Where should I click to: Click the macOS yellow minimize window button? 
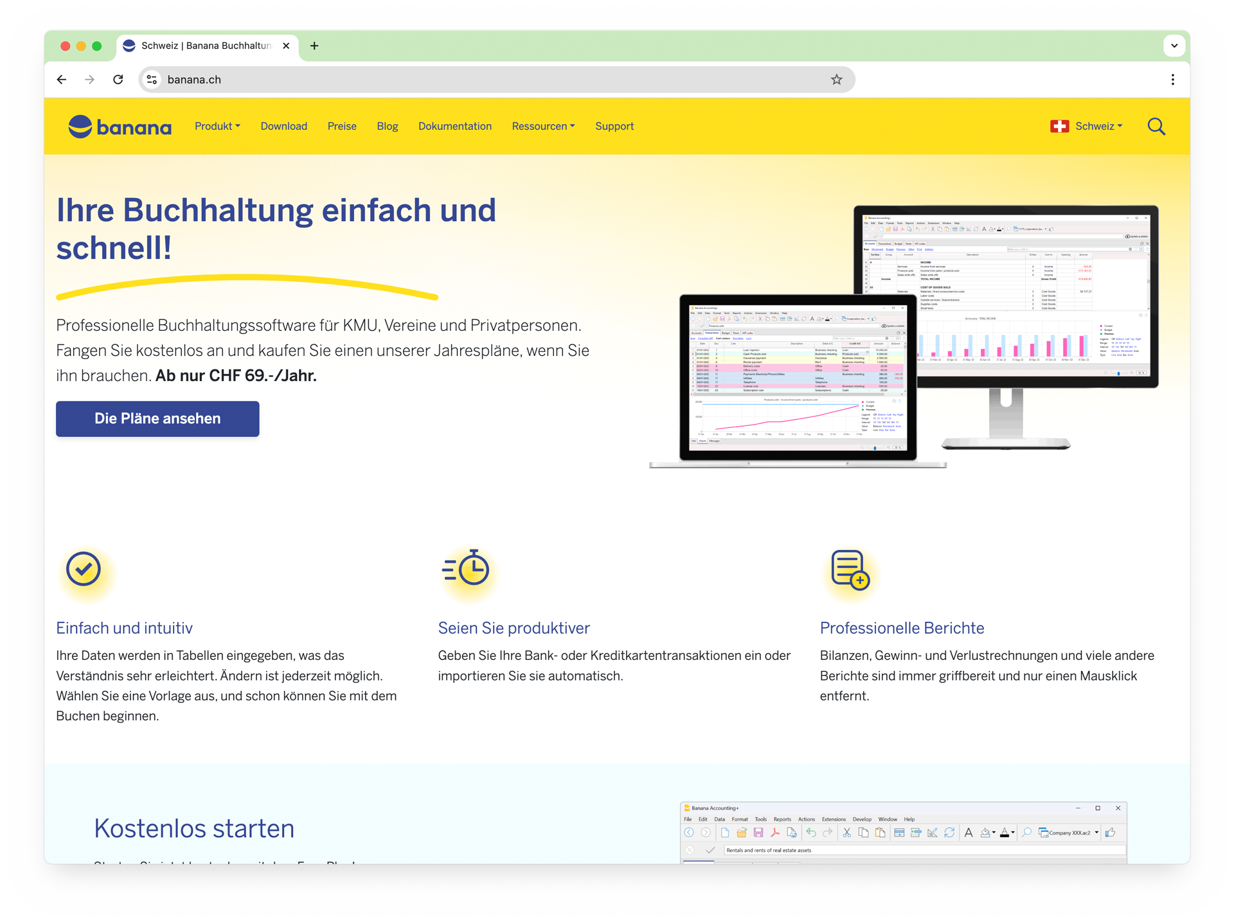(81, 46)
